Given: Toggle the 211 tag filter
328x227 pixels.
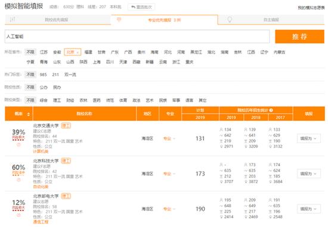Looking at the screenshot, I should click(55, 74).
